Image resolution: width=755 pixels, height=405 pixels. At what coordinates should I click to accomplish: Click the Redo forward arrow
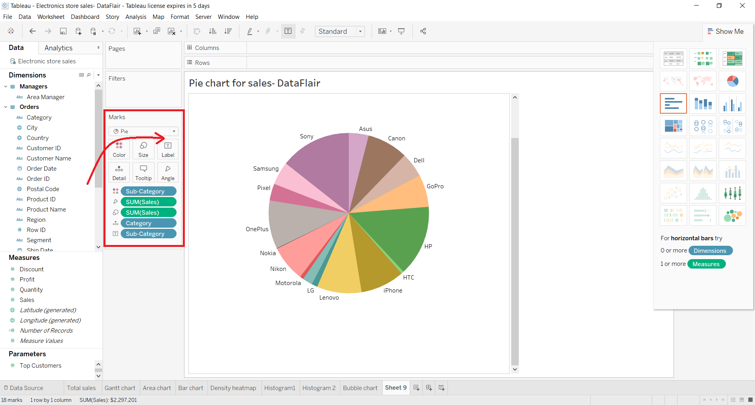pos(48,31)
